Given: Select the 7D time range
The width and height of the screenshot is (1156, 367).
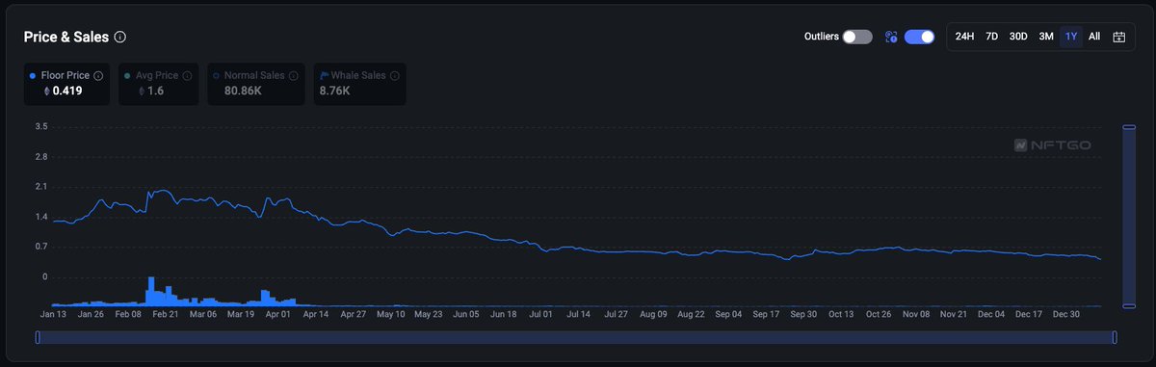Looking at the screenshot, I should tap(991, 37).
